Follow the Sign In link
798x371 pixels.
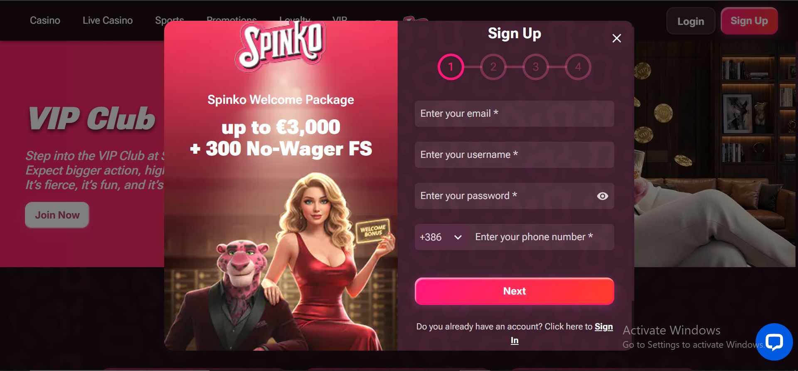tap(562, 334)
